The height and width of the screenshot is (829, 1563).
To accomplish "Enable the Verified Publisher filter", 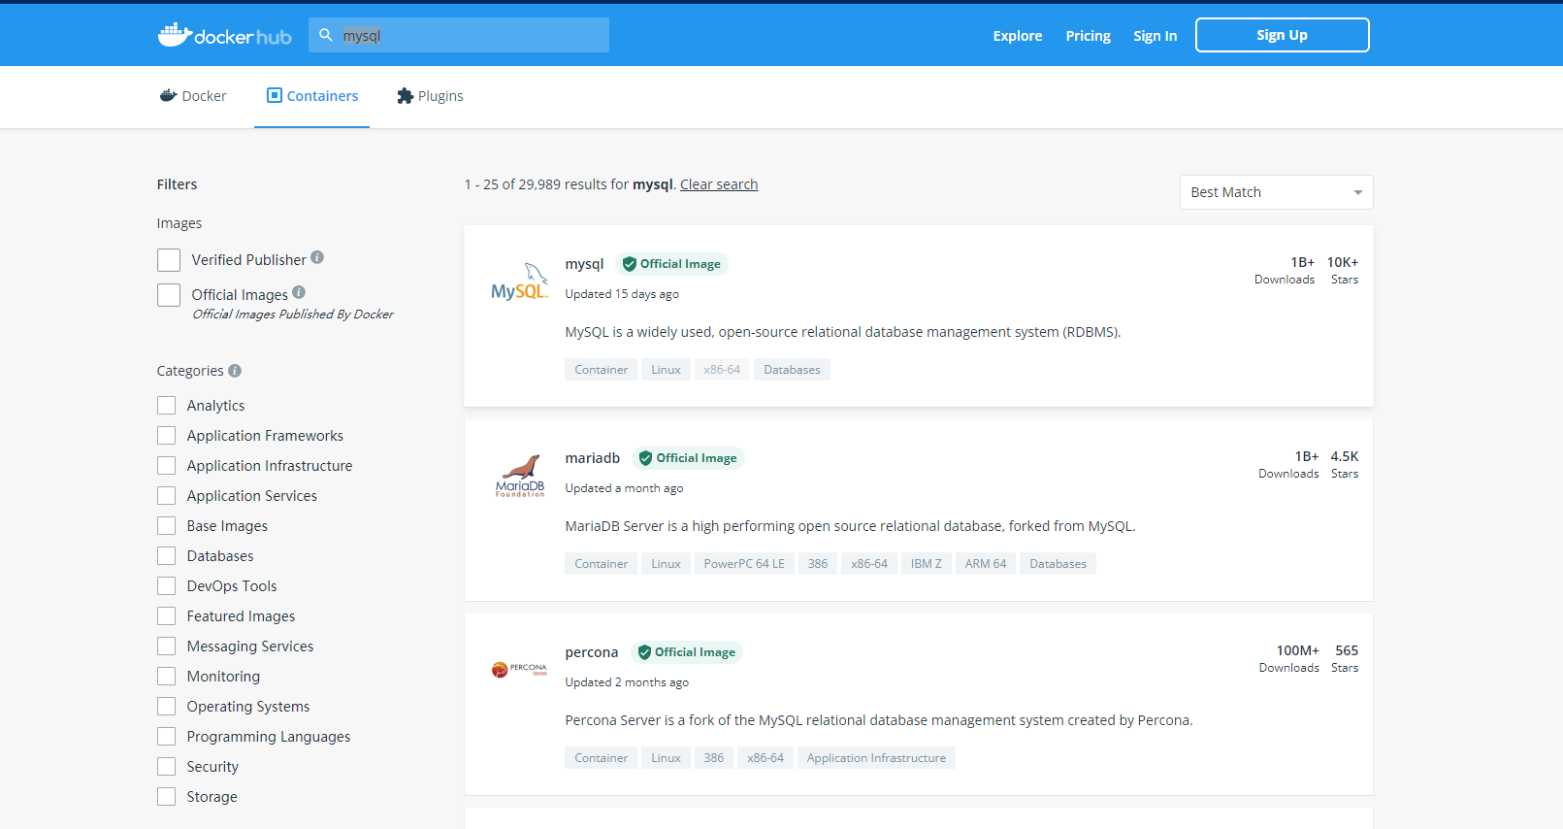I will click(x=169, y=260).
